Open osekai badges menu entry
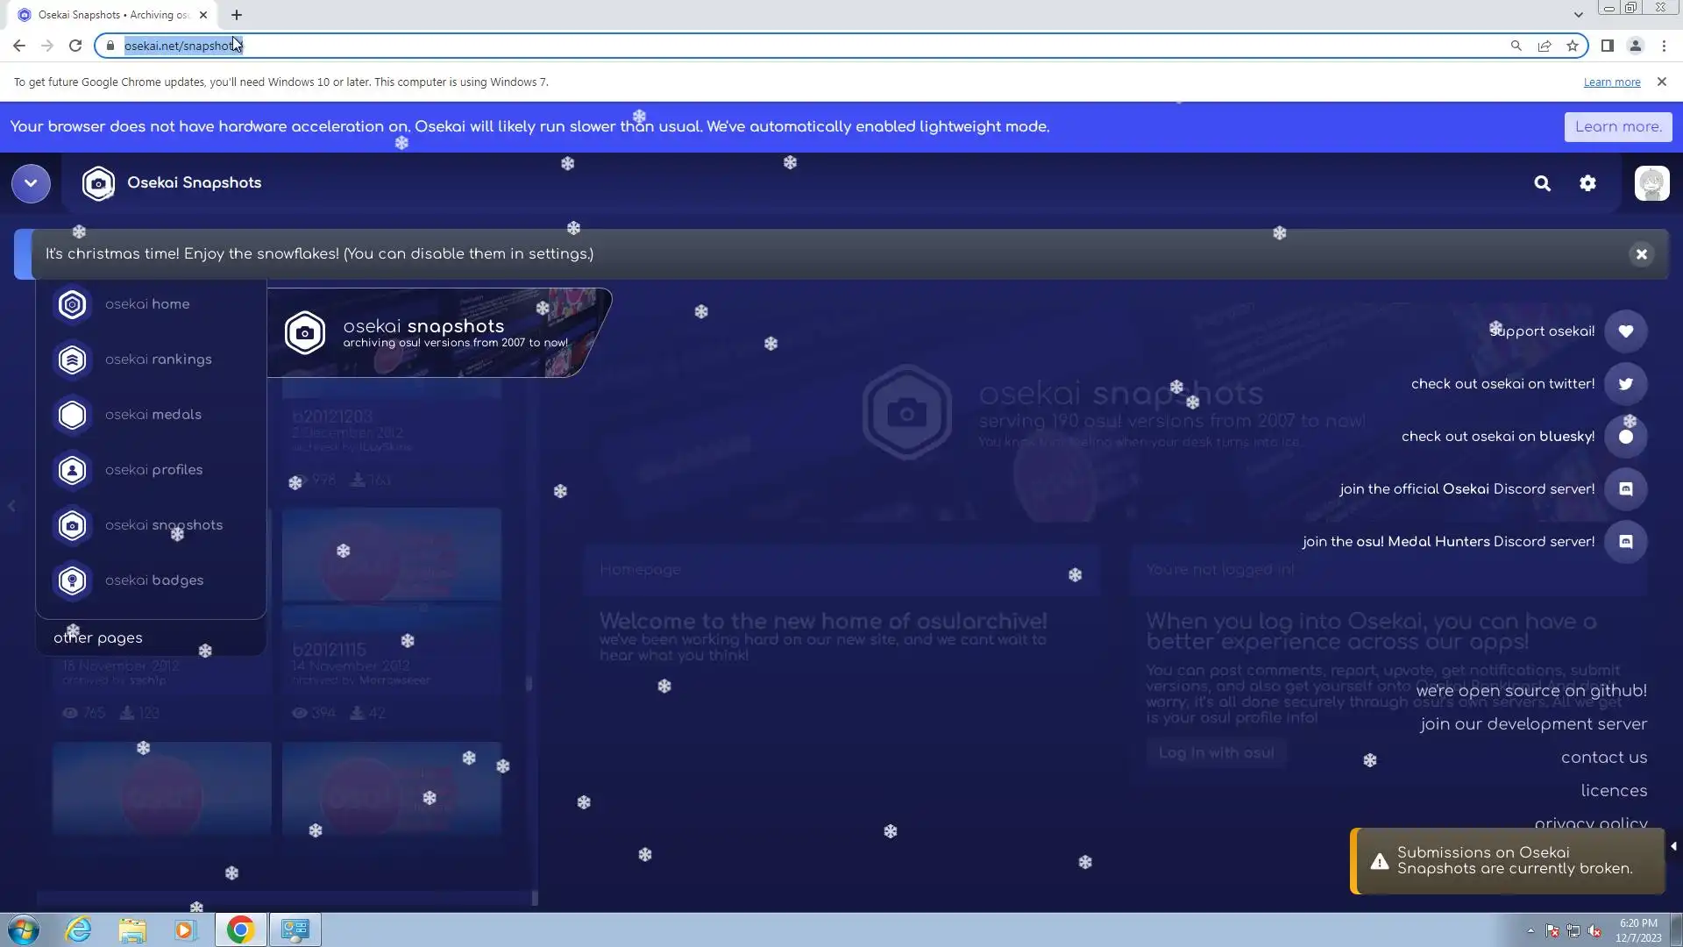 pyautogui.click(x=153, y=580)
